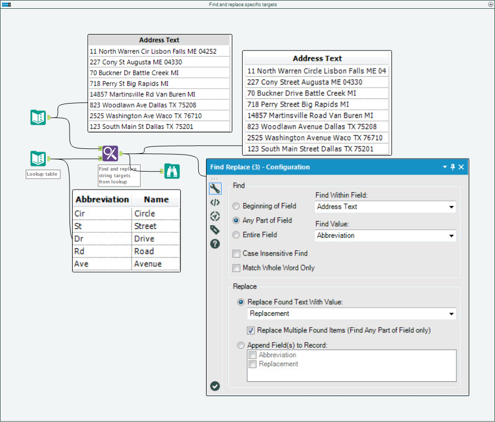The height and width of the screenshot is (422, 495).
Task: Click the green apply checkmark icon
Action: tap(215, 386)
